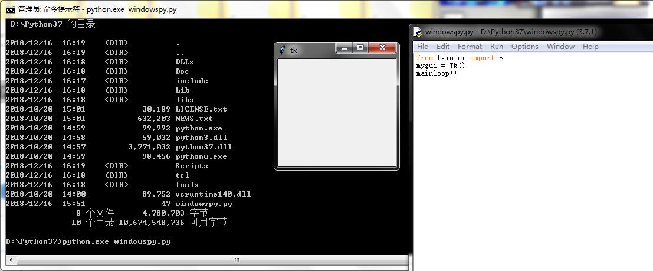653x271 pixels.
Task: Open the Help menu in IDLE
Action: coord(590,47)
